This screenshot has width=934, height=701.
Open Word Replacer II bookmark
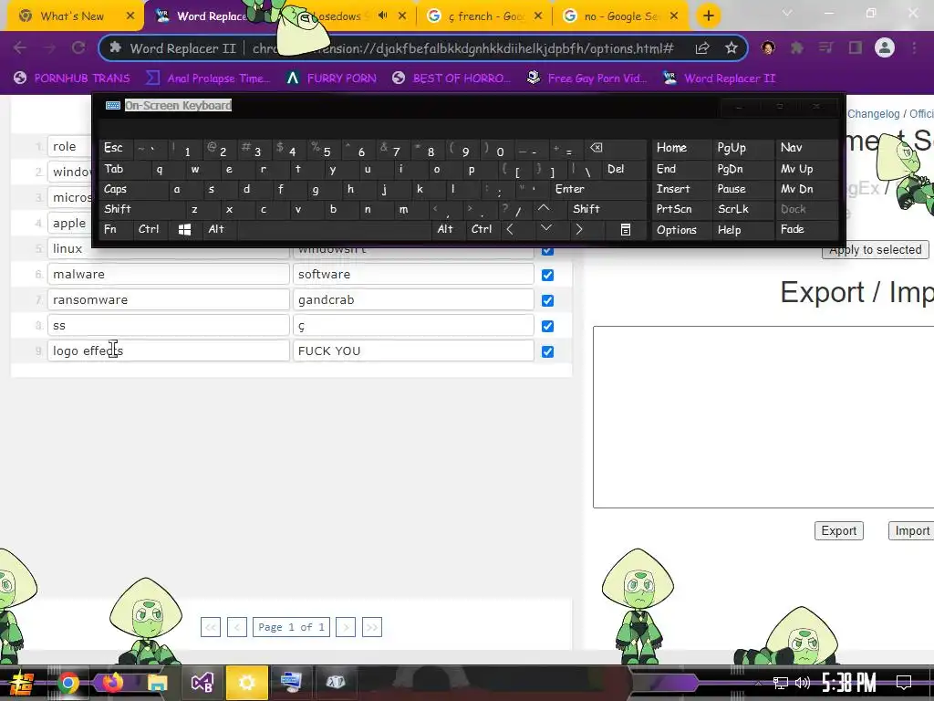(719, 78)
